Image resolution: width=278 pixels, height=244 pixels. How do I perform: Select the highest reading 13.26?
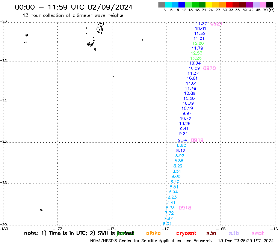[x=196, y=58]
